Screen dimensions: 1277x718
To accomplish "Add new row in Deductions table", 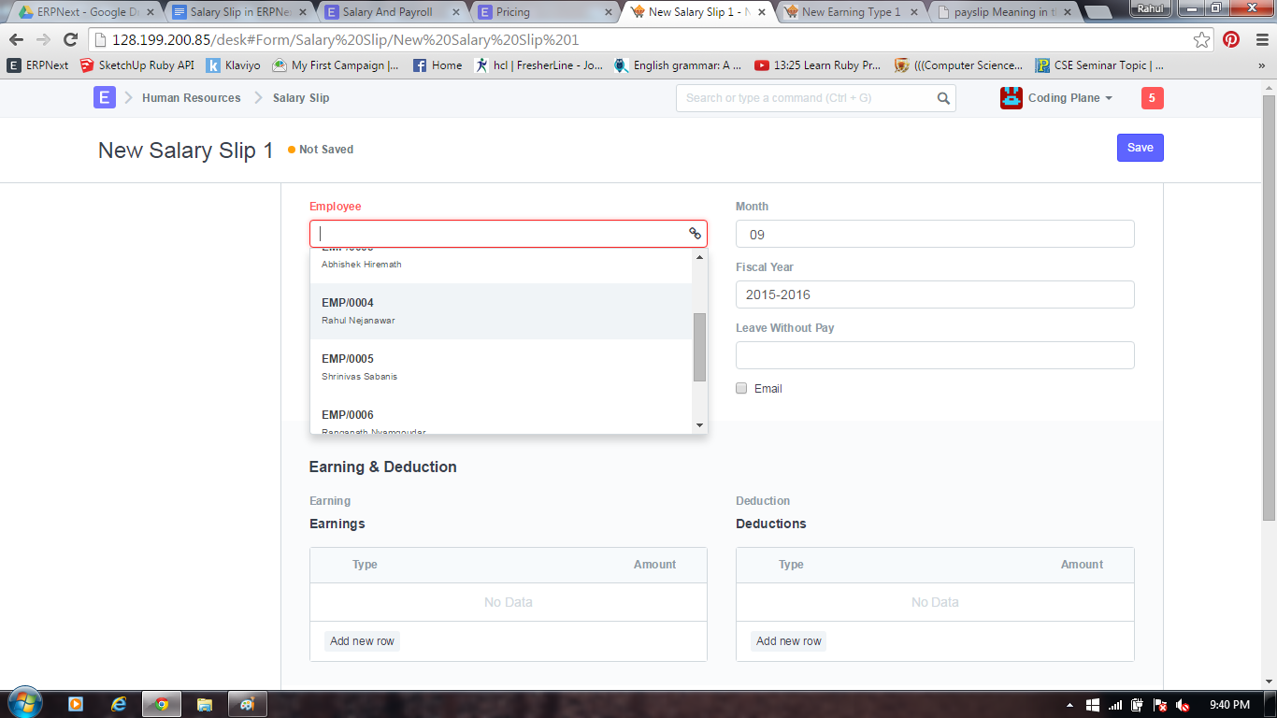I will pos(789,641).
